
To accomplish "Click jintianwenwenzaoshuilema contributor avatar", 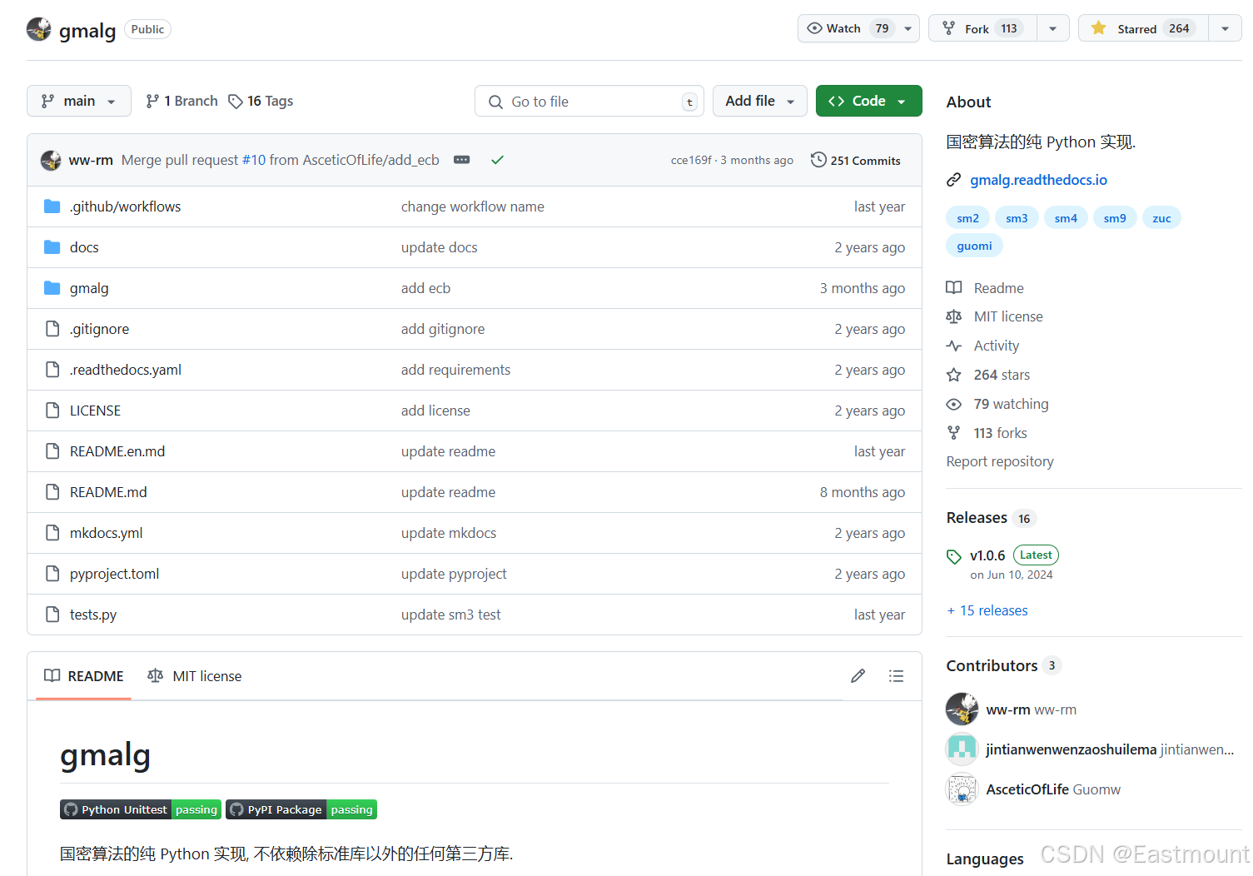I will pyautogui.click(x=962, y=749).
